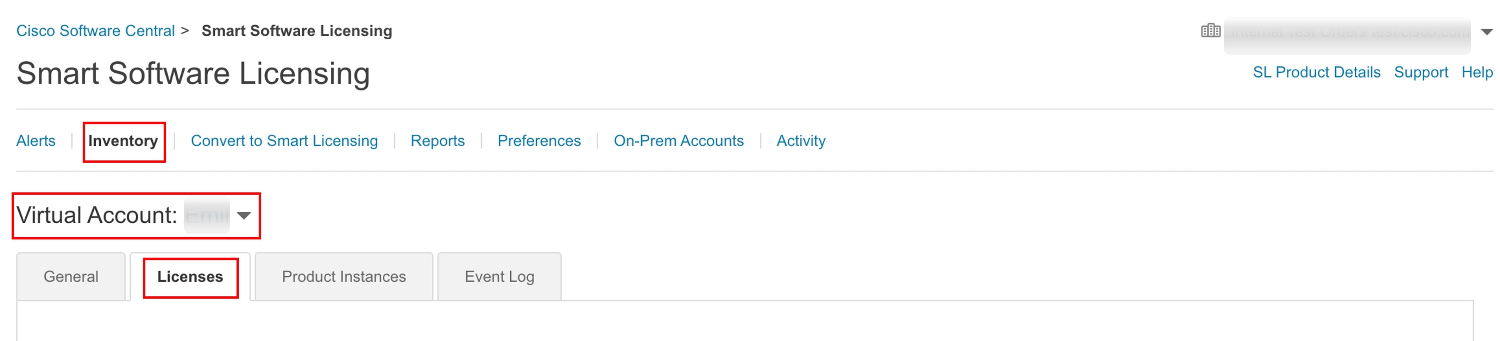Click the Smart Account building icon
Screen dimensions: 1500x341
1210,31
